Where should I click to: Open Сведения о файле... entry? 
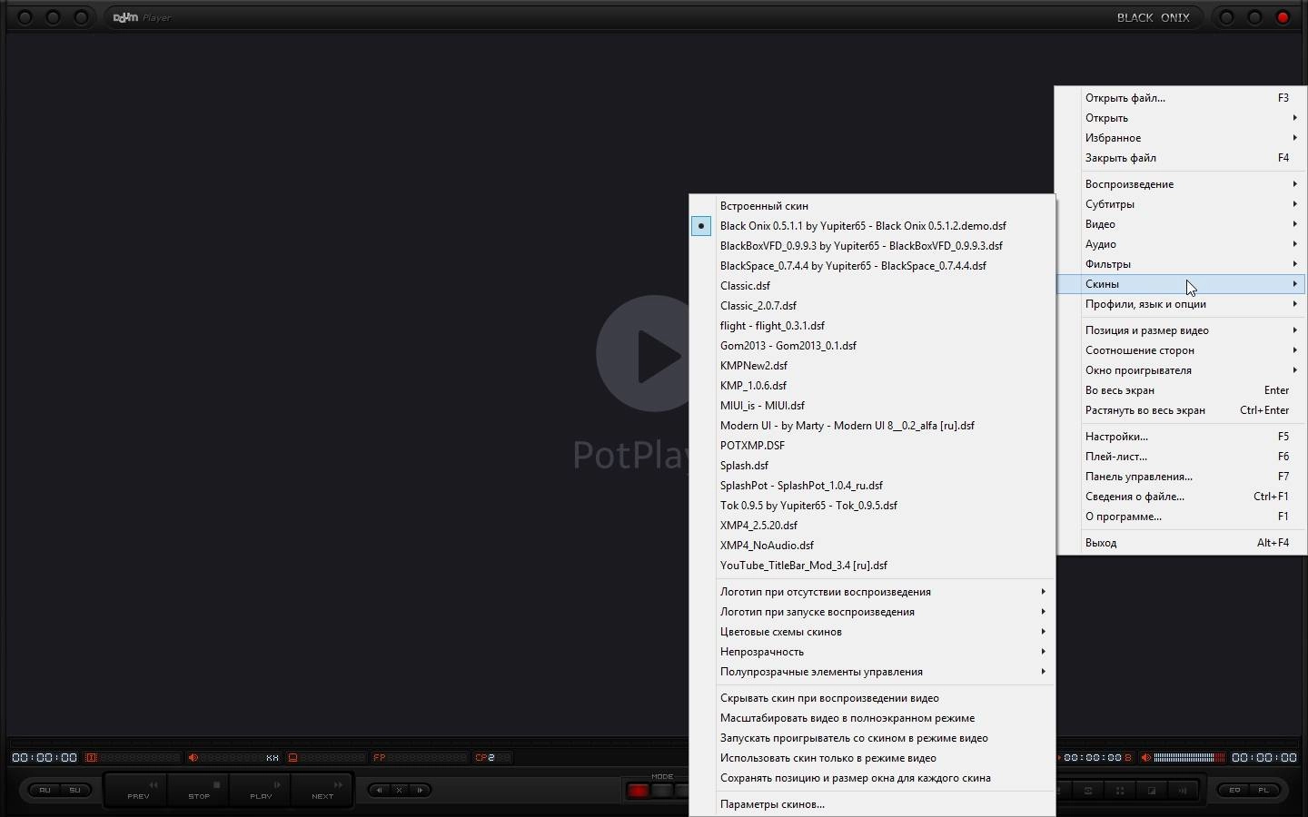[x=1181, y=497]
